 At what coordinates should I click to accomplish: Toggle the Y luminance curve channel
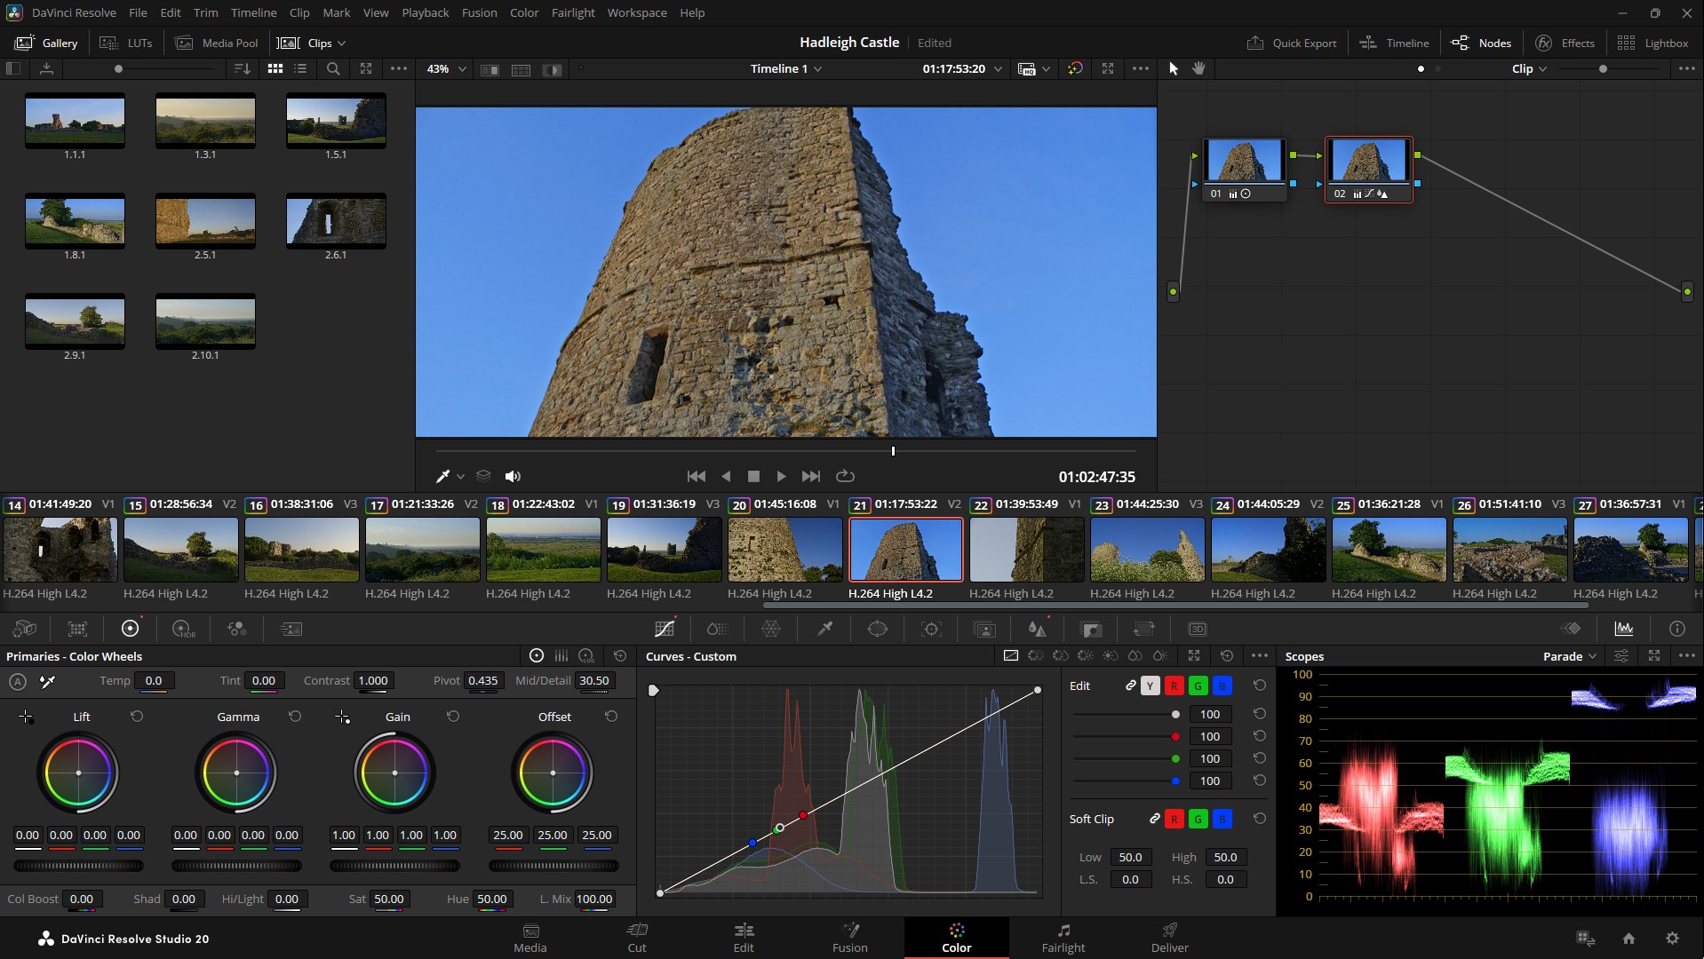click(x=1151, y=686)
